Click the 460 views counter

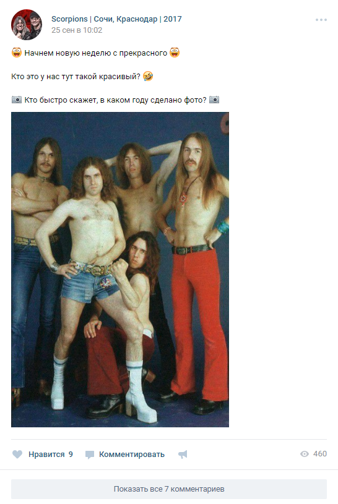tap(320, 454)
